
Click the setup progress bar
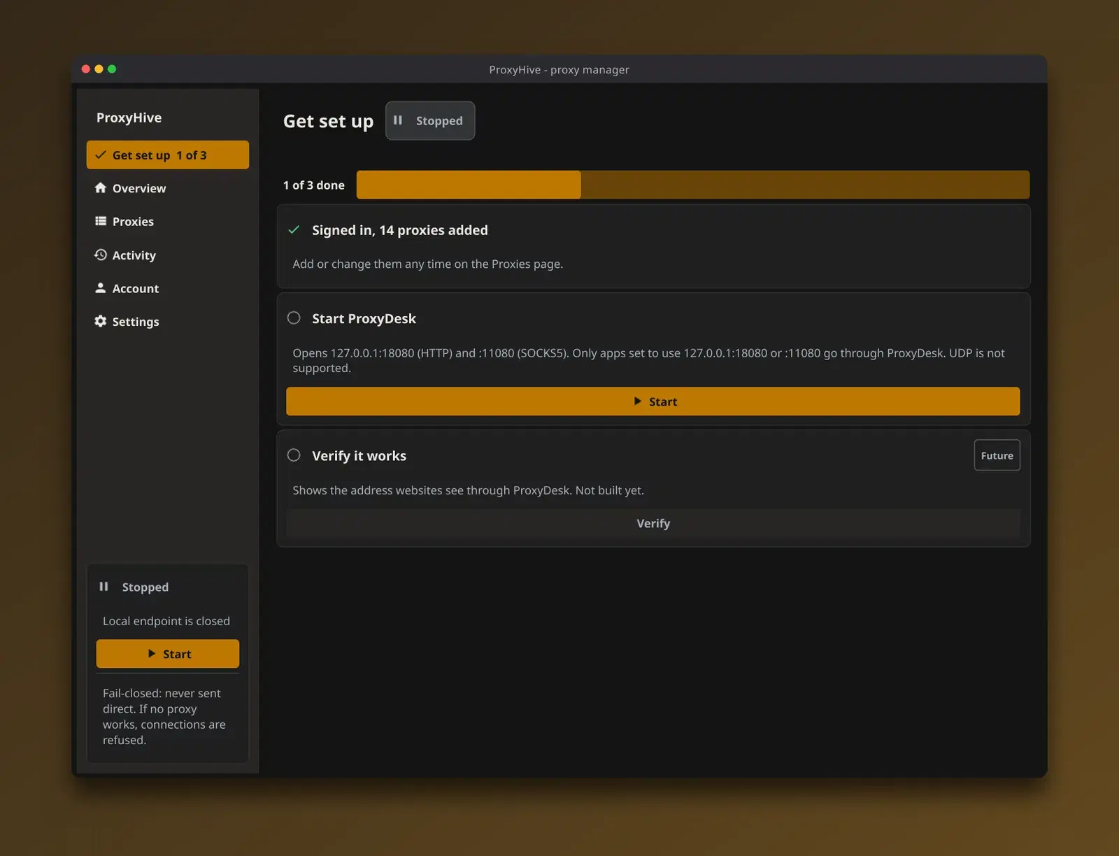click(692, 185)
